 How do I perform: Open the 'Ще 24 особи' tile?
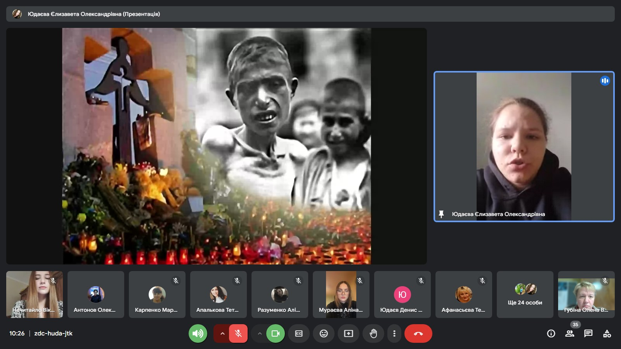[525, 294]
